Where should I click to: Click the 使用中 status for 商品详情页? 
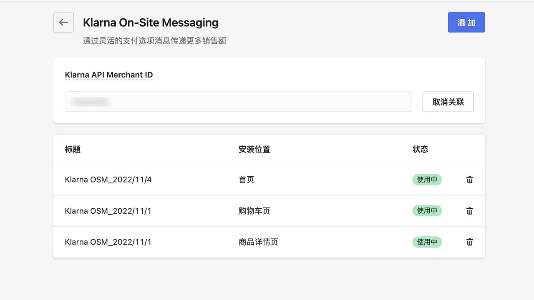click(427, 242)
